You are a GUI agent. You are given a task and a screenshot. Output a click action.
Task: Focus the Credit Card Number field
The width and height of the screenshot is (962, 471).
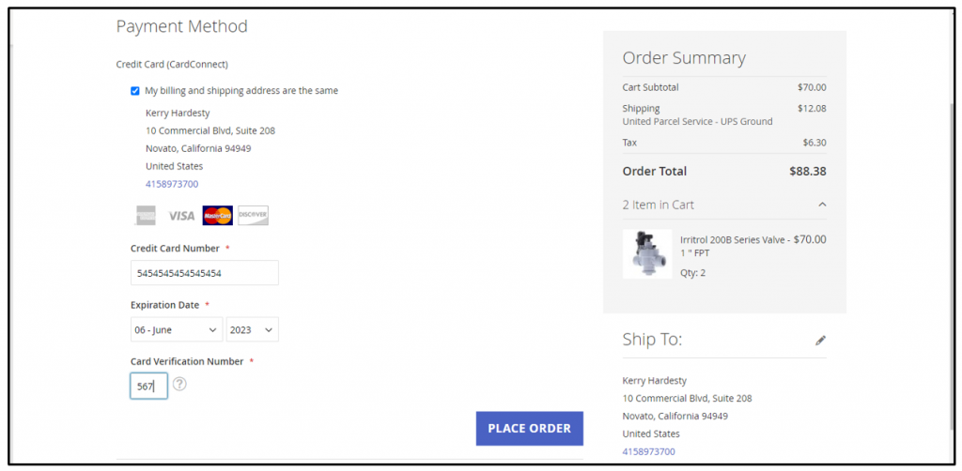click(204, 272)
